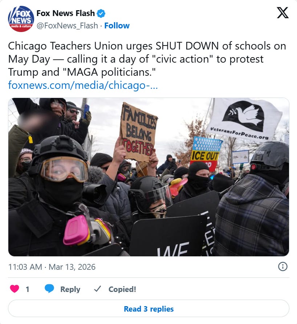The height and width of the screenshot is (324, 297).
Task: Follow the Fox News Flash account
Action: click(x=117, y=25)
